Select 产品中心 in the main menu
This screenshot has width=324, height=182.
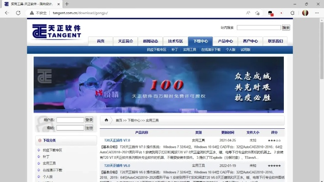[x=225, y=41]
